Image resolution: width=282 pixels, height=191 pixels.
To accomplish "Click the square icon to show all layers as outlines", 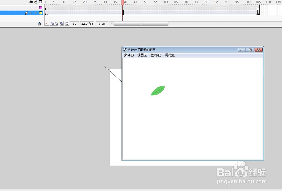I will (x=41, y=2).
